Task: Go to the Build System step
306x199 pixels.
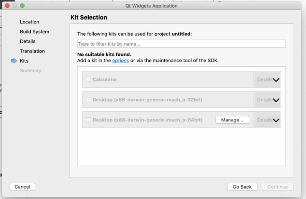Action: 34,32
